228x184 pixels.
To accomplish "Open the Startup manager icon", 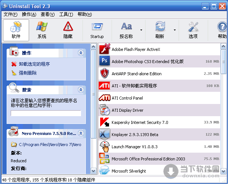I will point(97,30).
